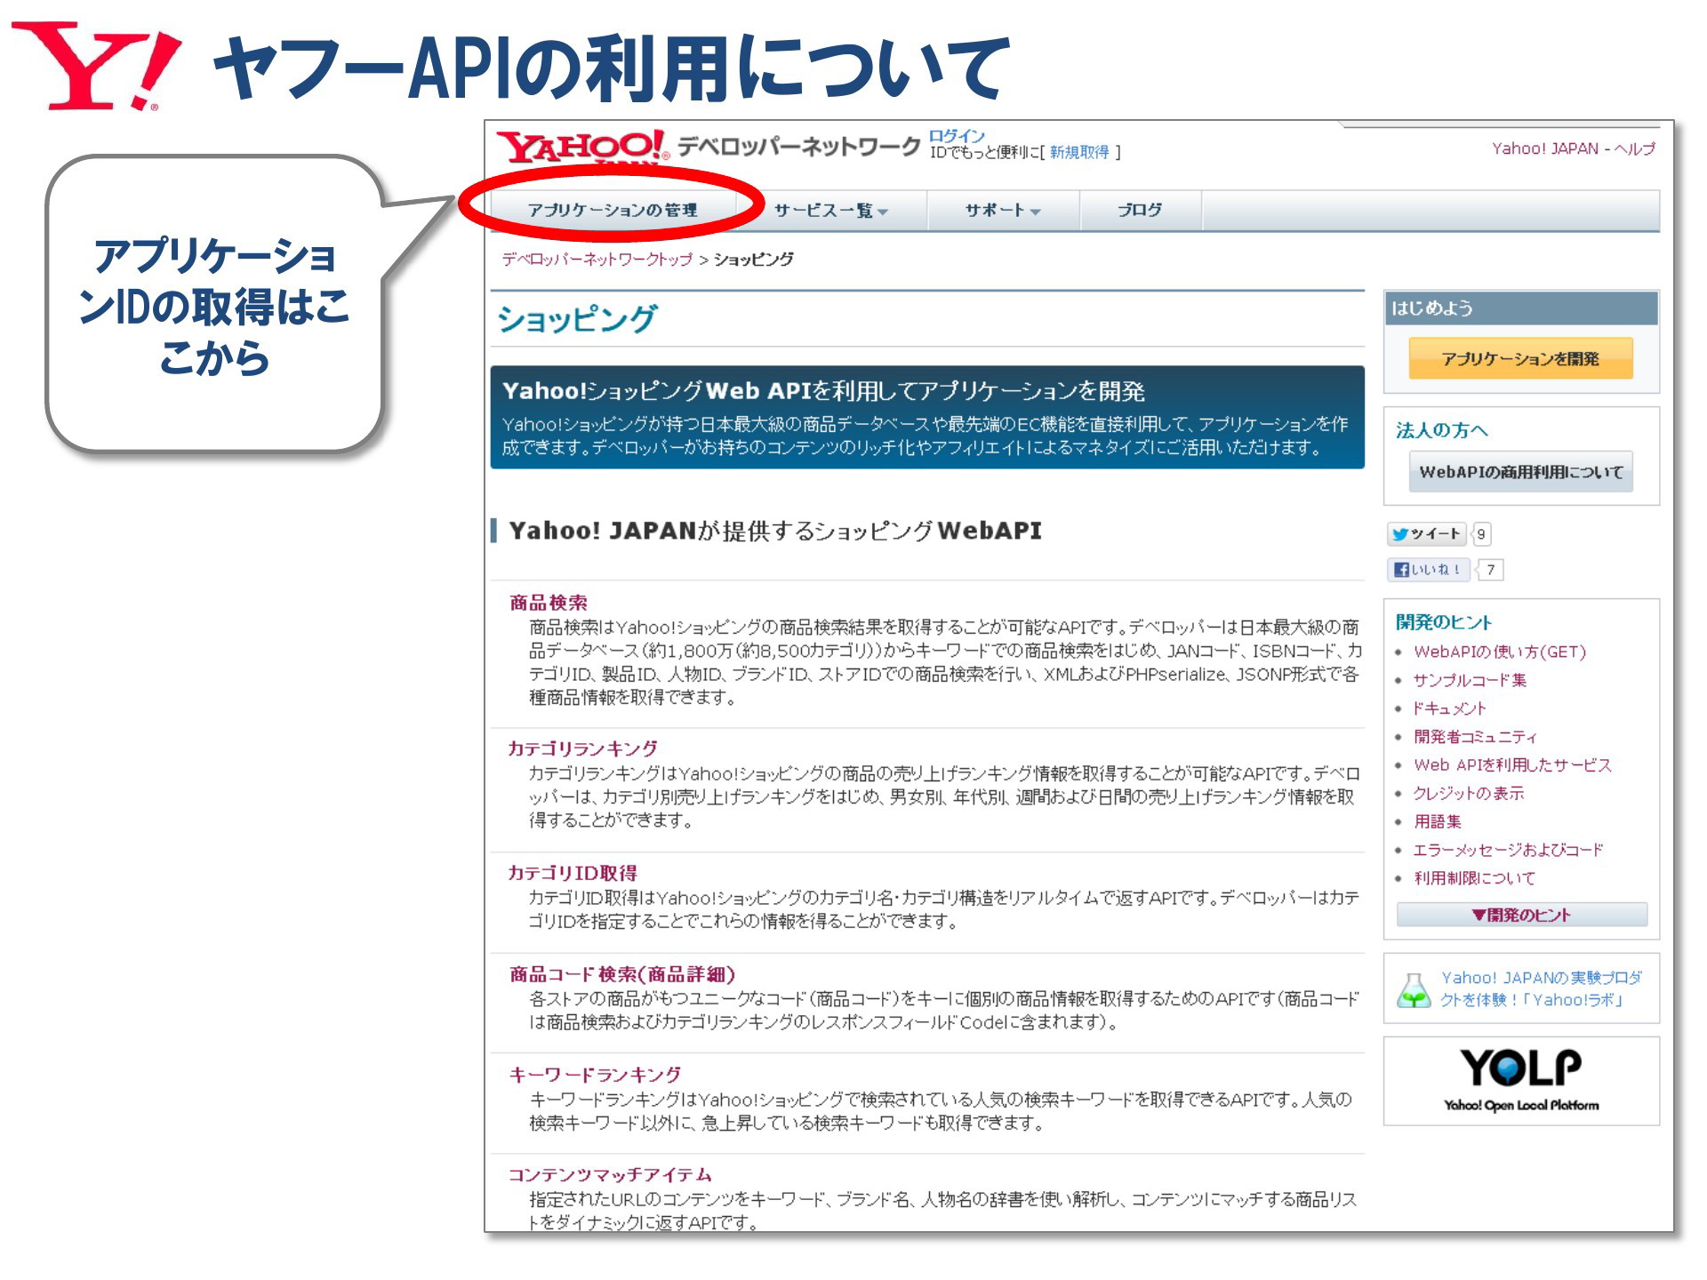Screen dimensions: 1707x1280
Task: Open the 利用制限について link
Action: click(x=1474, y=878)
